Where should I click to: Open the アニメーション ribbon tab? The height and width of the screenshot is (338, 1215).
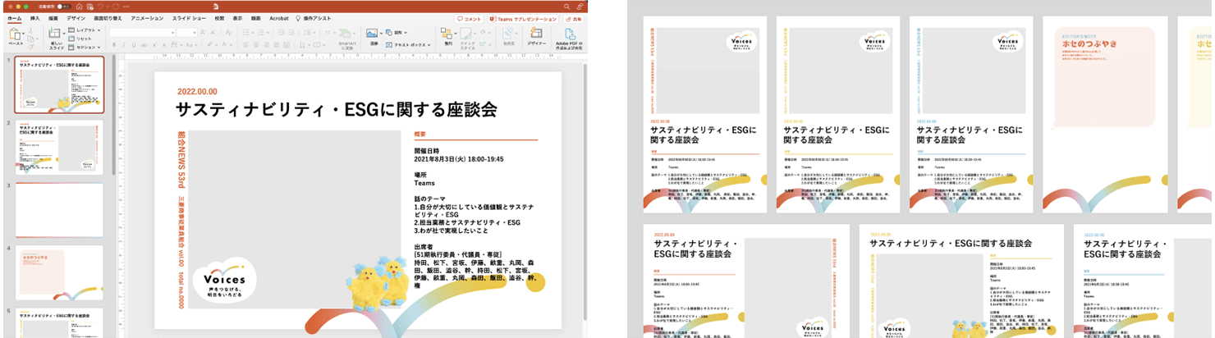(x=147, y=18)
